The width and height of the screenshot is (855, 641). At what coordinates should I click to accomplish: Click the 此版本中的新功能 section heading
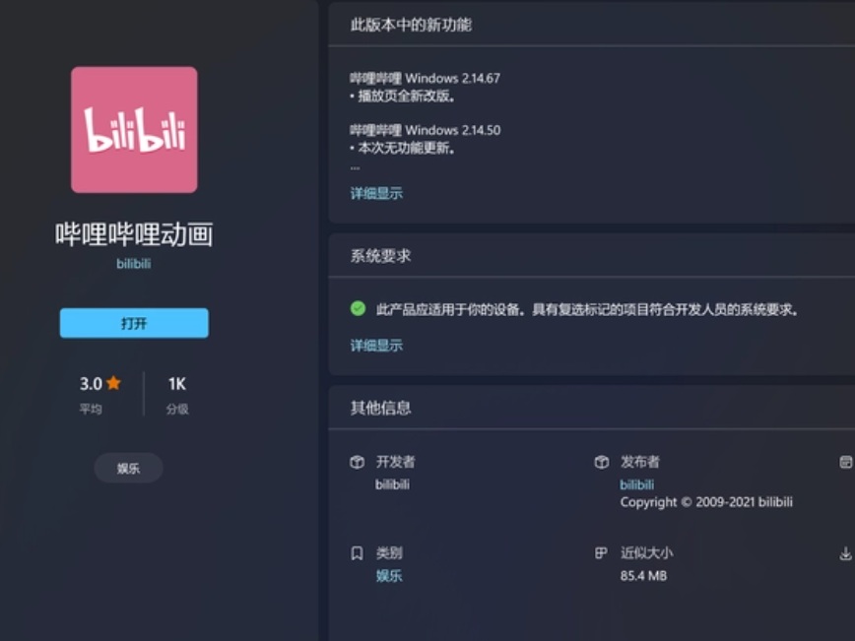click(411, 25)
